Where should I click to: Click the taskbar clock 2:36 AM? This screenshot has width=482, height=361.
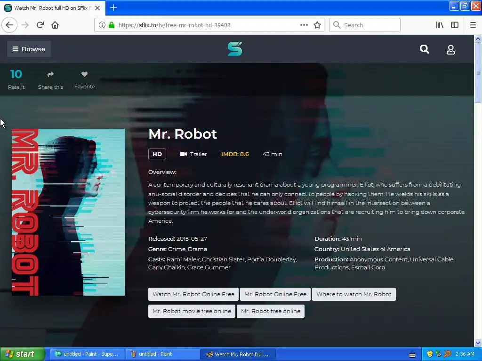(x=465, y=354)
